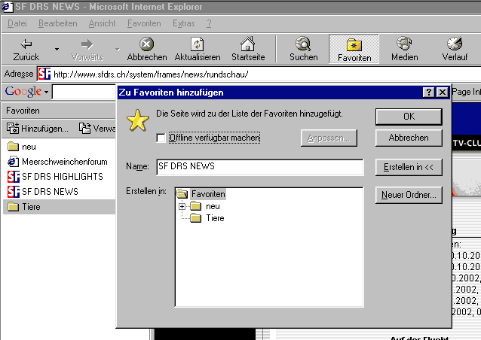The width and height of the screenshot is (481, 340).
Task: Click the Neuer Ordner button
Action: pyautogui.click(x=408, y=196)
